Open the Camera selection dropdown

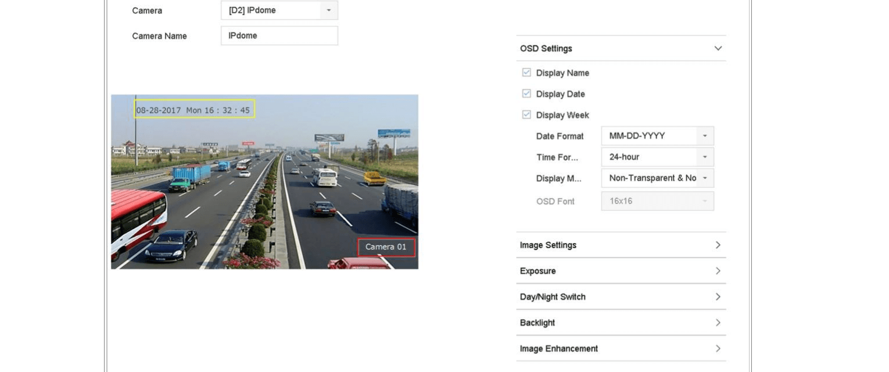279,10
